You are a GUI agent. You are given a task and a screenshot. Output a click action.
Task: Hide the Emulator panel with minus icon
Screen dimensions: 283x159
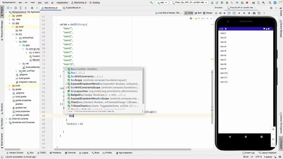[276, 8]
